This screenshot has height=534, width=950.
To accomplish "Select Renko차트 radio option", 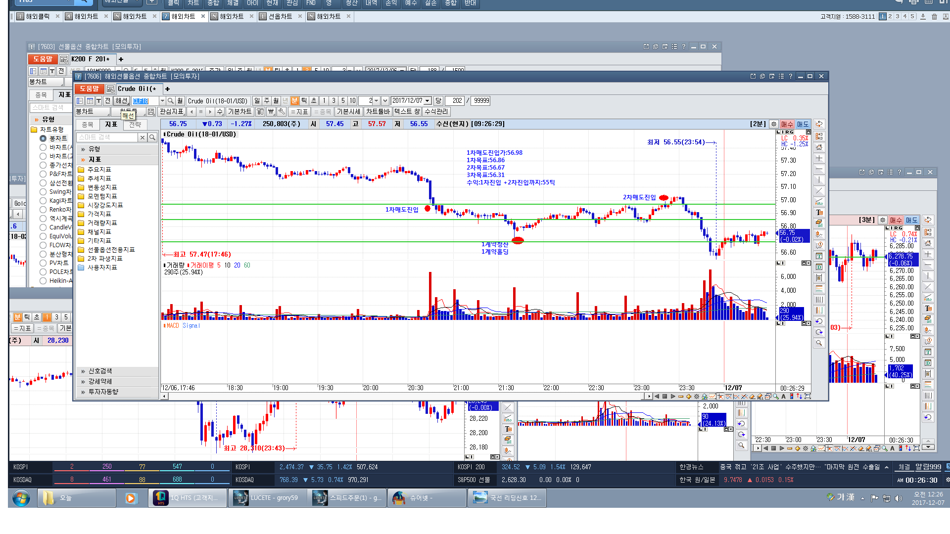I will tap(43, 210).
